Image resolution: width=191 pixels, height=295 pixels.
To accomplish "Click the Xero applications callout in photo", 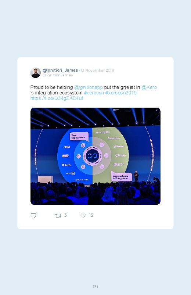I will pyautogui.click(x=79, y=137).
